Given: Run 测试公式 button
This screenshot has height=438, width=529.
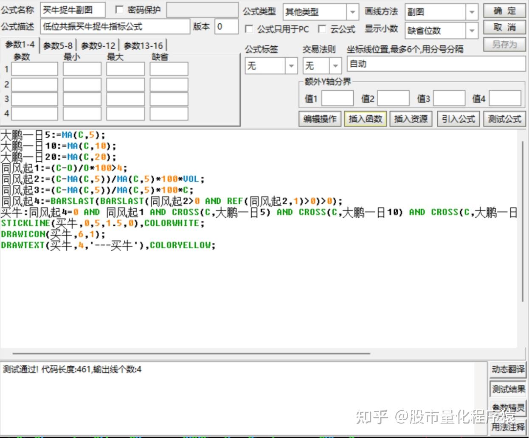Looking at the screenshot, I should 504,119.
